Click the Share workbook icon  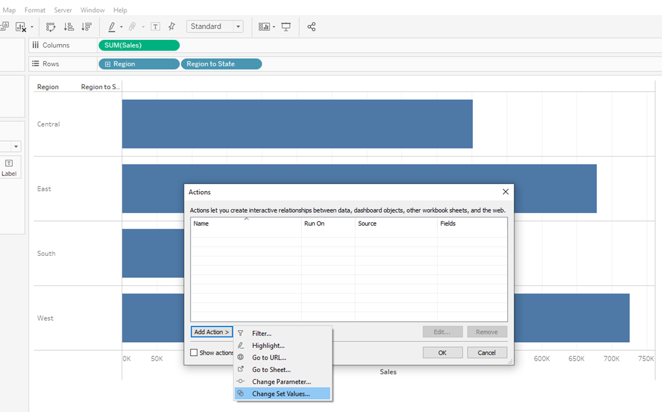312,27
